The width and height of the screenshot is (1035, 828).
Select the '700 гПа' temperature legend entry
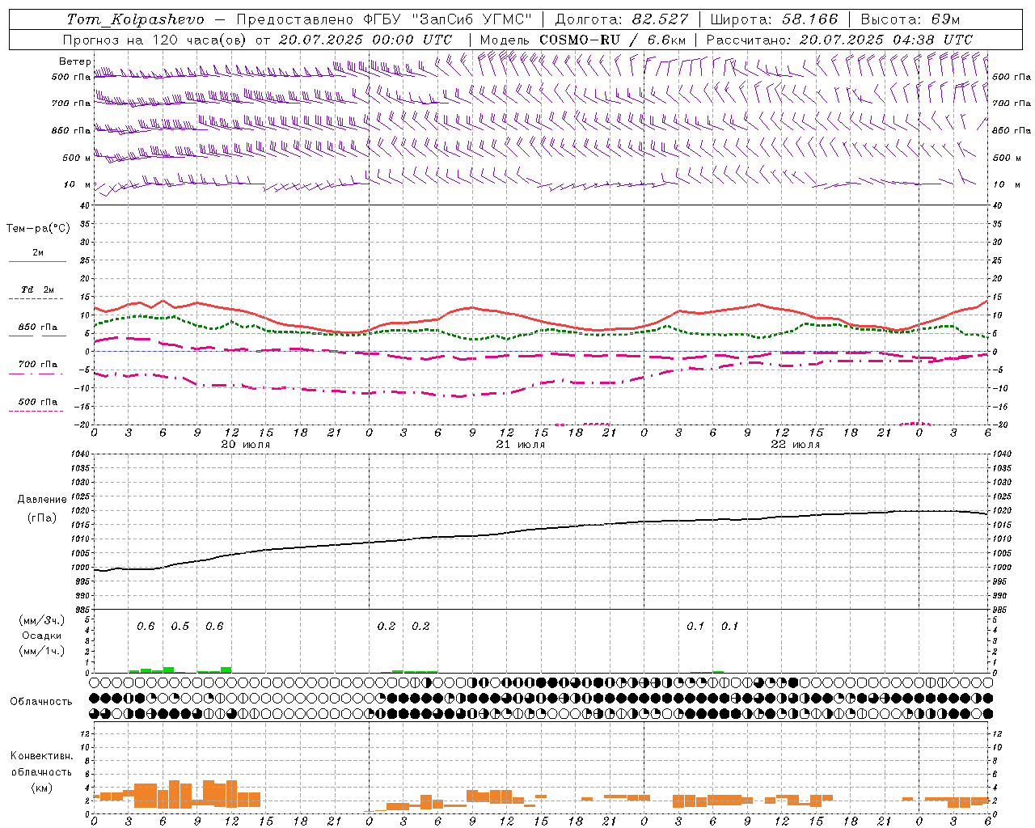click(x=38, y=365)
